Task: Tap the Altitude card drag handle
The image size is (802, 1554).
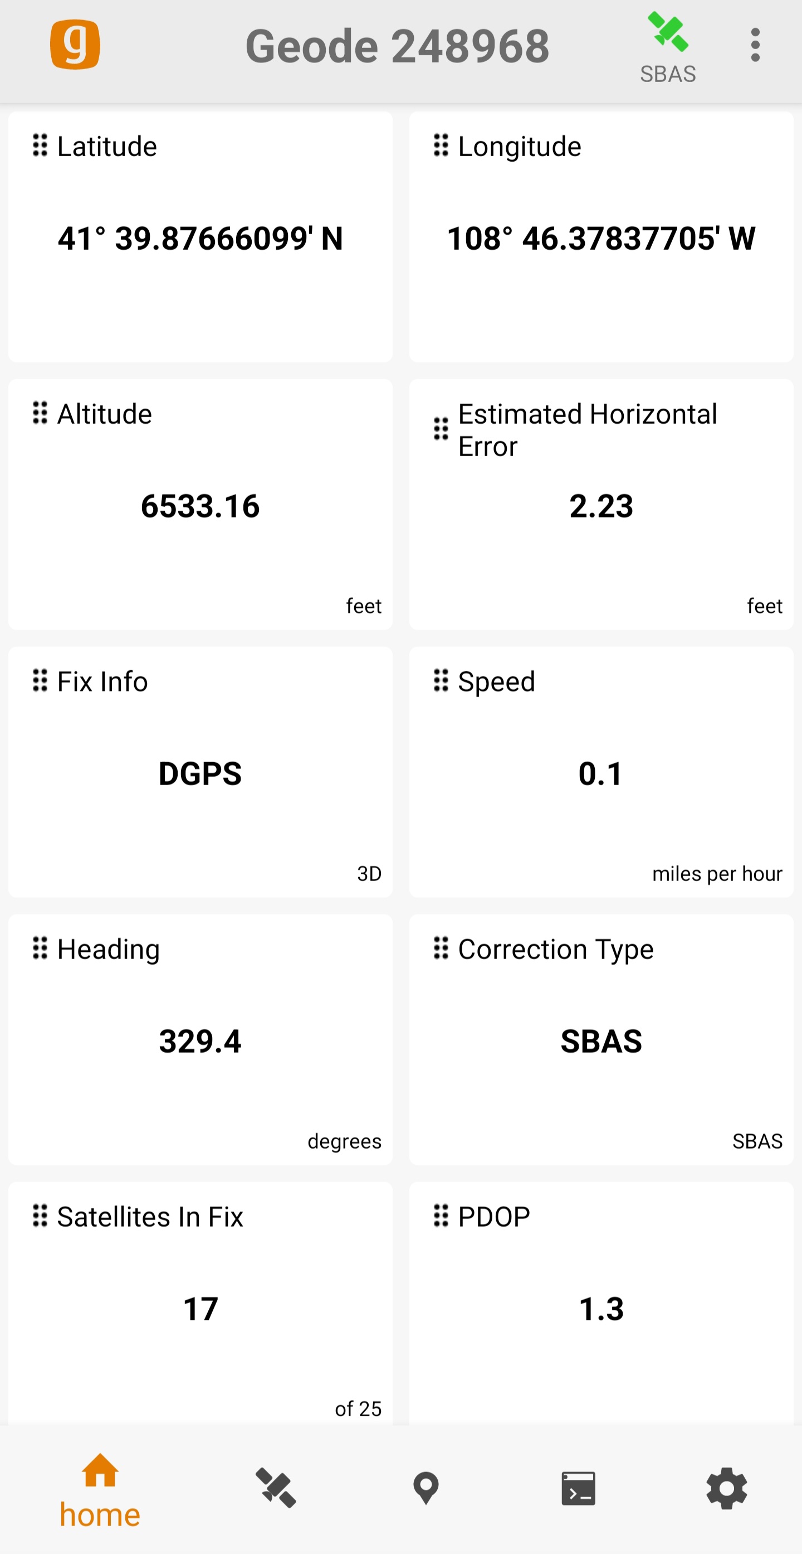Action: click(x=40, y=413)
